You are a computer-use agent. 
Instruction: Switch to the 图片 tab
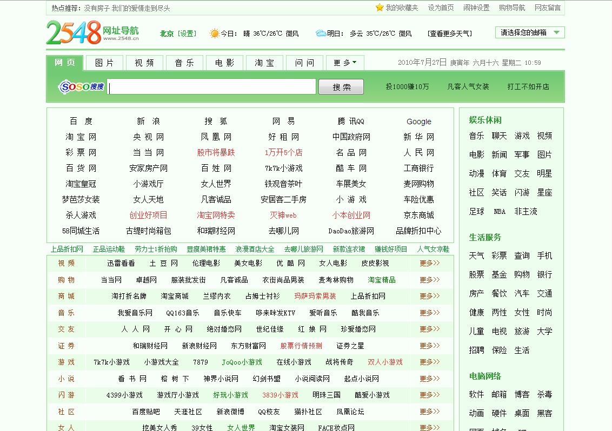(x=104, y=63)
